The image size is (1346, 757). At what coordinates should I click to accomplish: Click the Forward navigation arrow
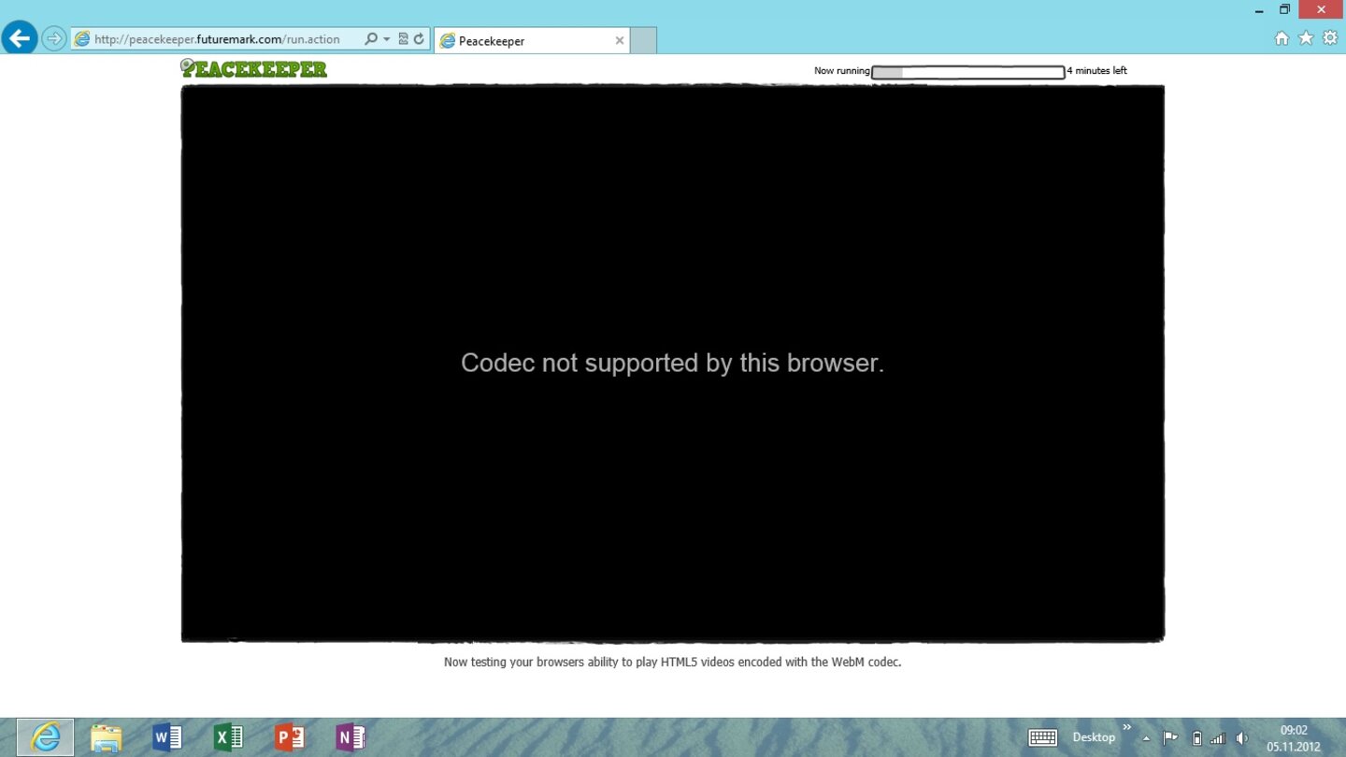[x=53, y=39]
